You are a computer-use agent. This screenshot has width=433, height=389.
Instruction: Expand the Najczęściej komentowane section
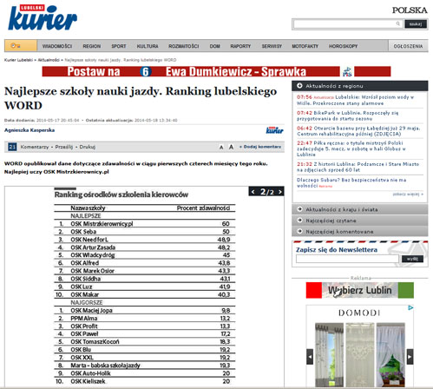(360, 231)
